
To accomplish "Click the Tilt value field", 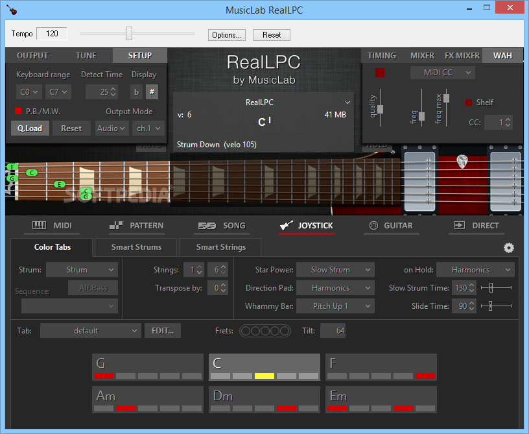I will click(333, 331).
